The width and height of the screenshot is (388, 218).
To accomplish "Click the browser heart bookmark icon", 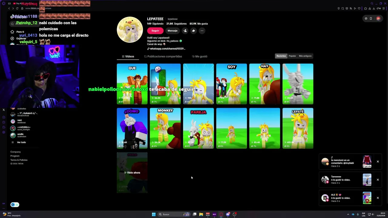I will (359, 8).
